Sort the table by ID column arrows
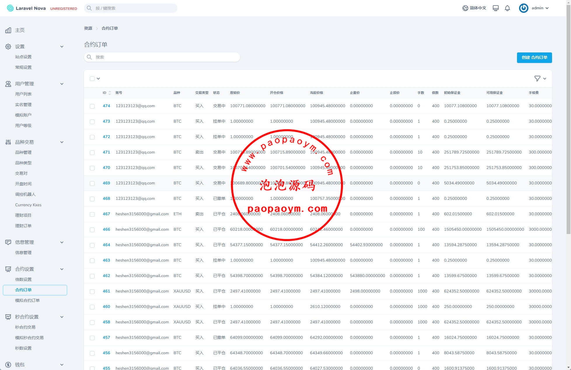 coord(110,93)
